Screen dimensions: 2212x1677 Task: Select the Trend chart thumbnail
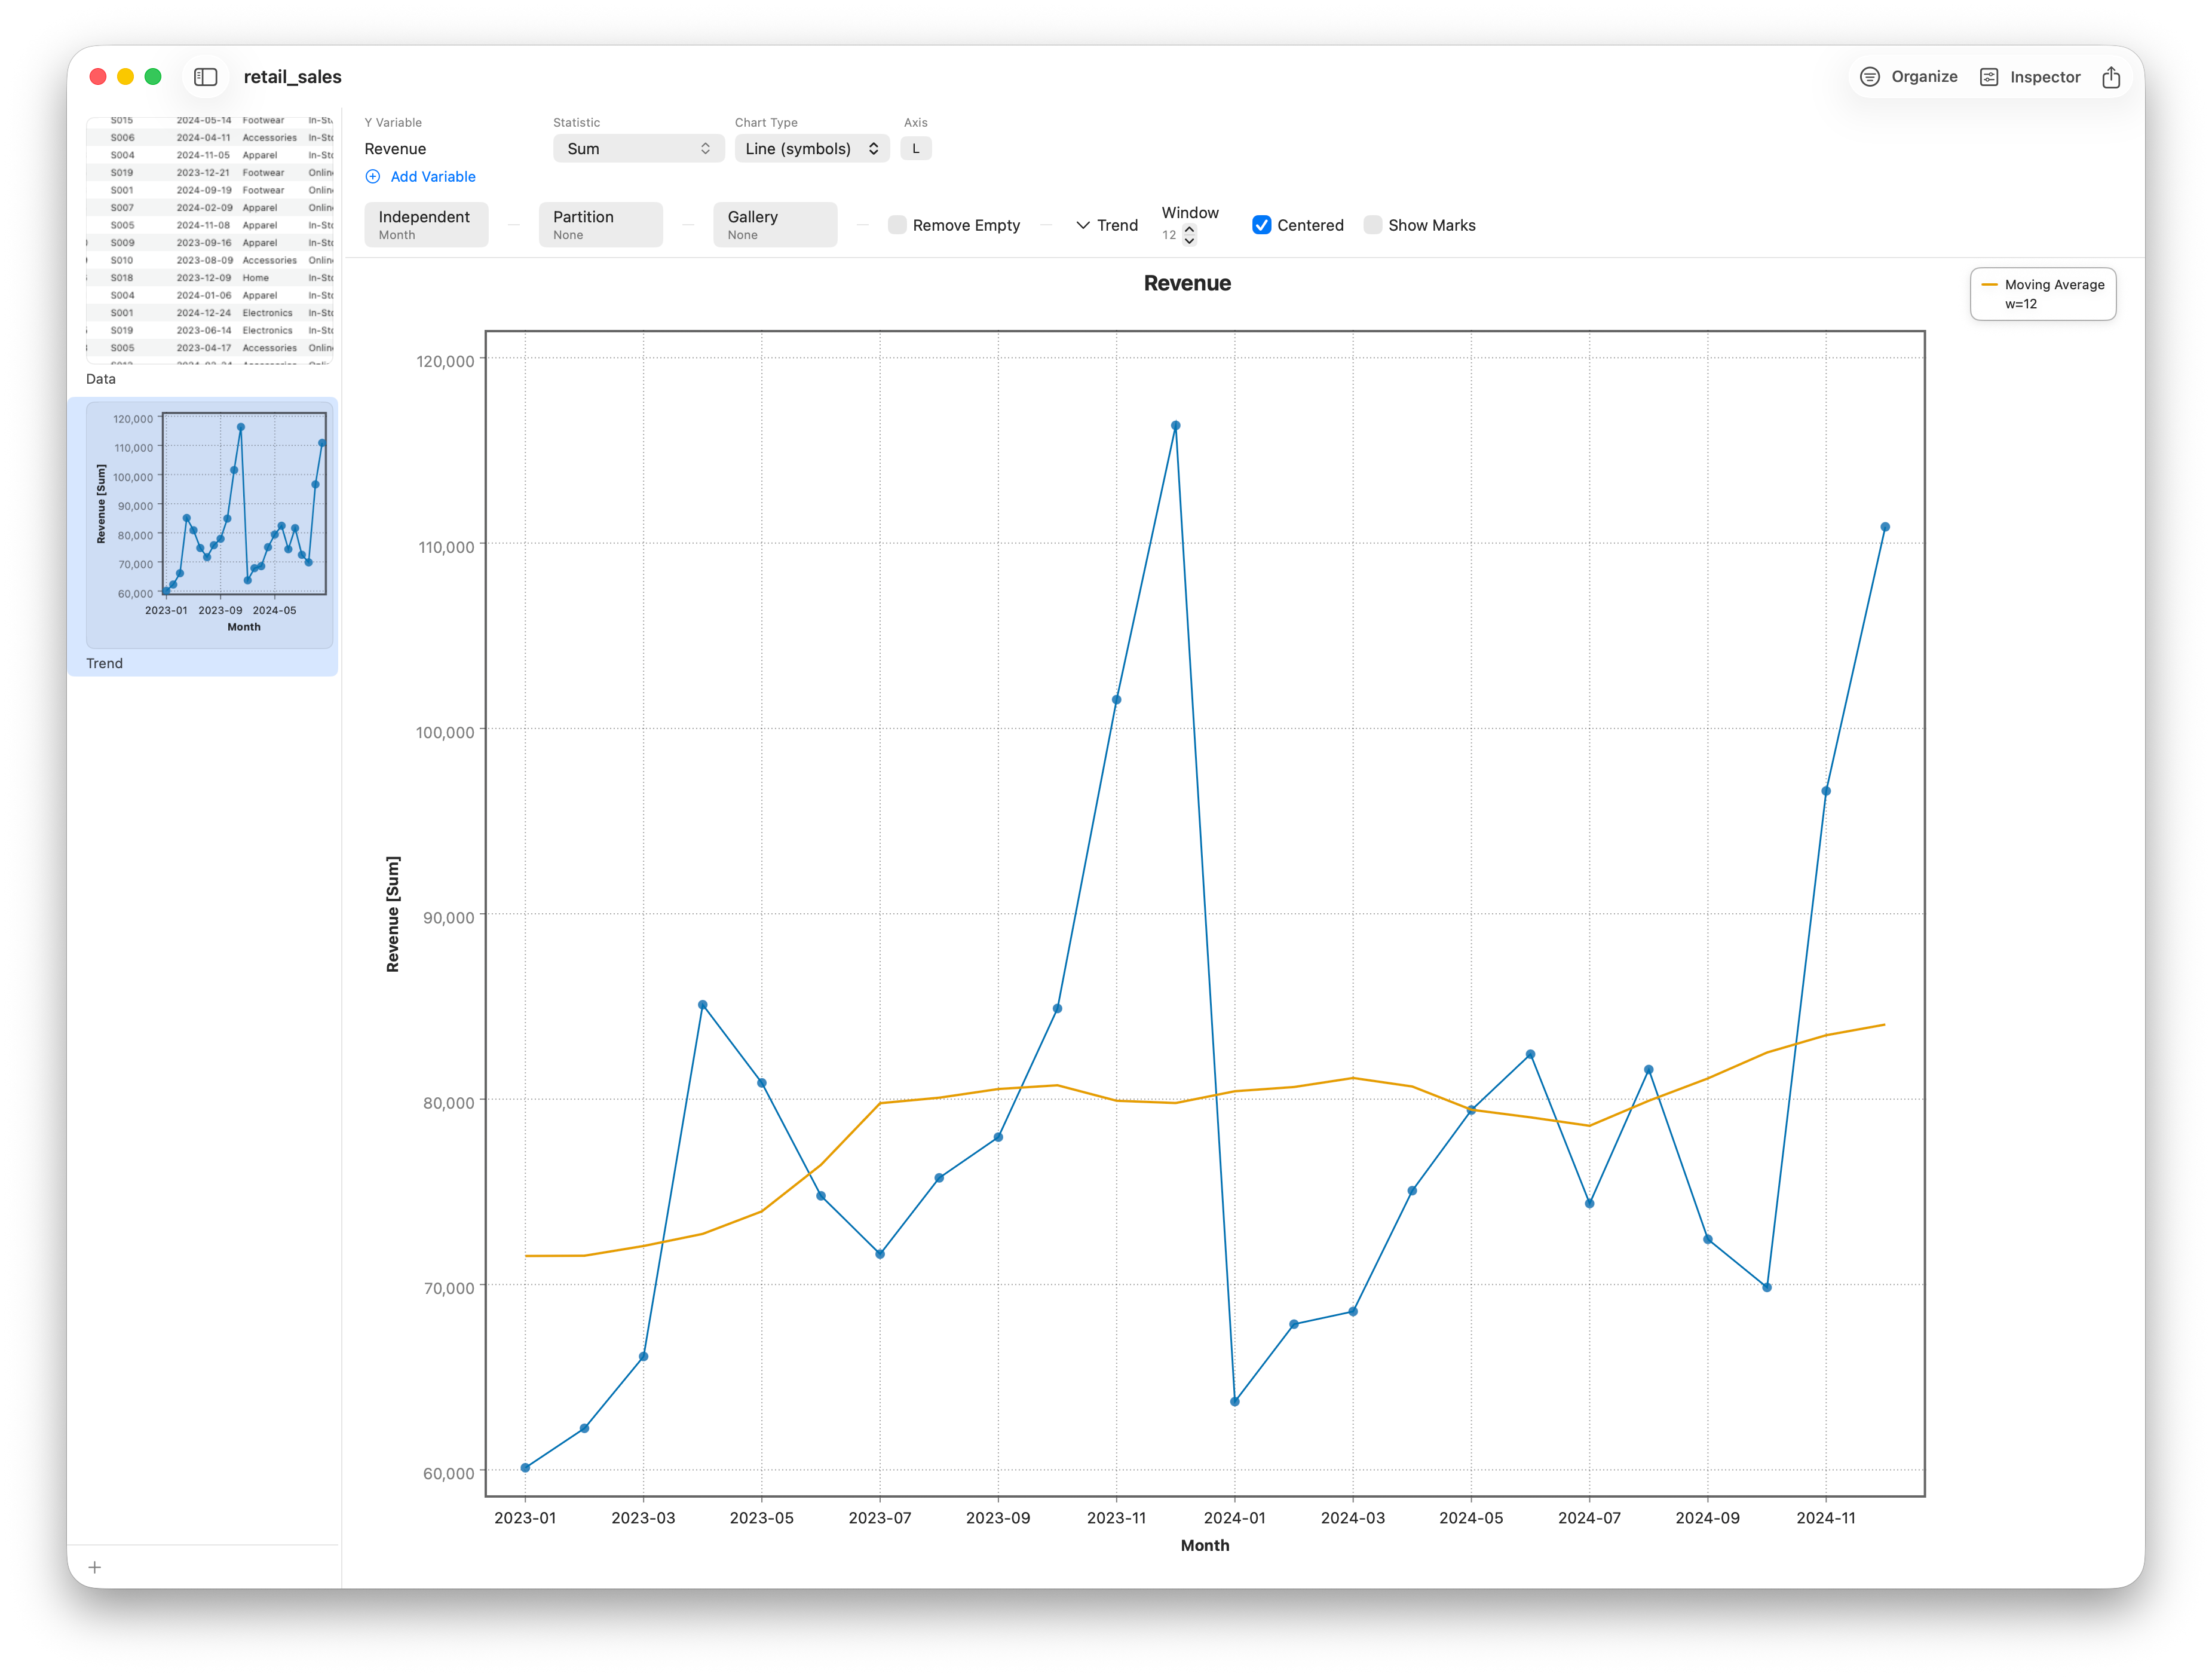click(x=210, y=524)
